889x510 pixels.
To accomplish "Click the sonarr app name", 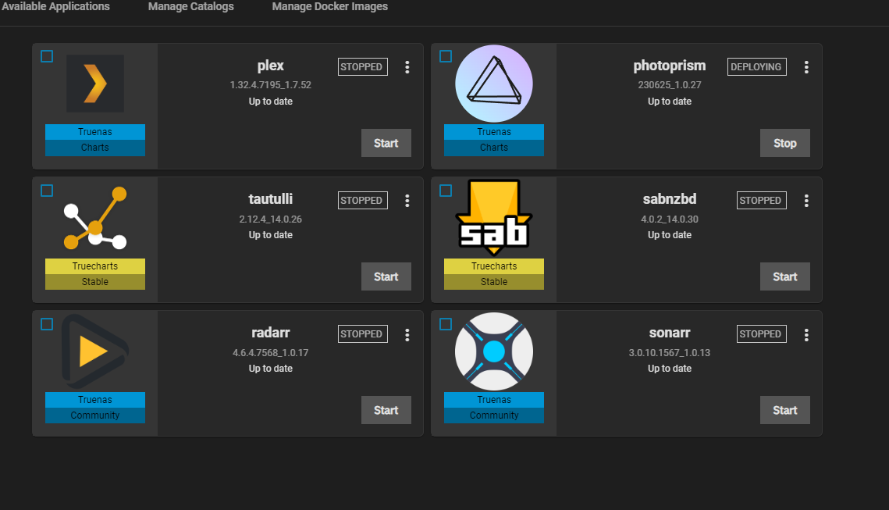I will (670, 333).
